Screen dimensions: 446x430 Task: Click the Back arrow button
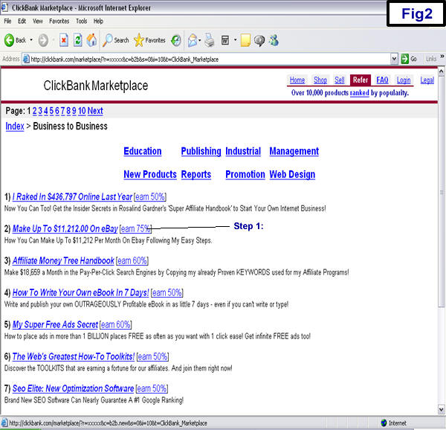tap(9, 40)
